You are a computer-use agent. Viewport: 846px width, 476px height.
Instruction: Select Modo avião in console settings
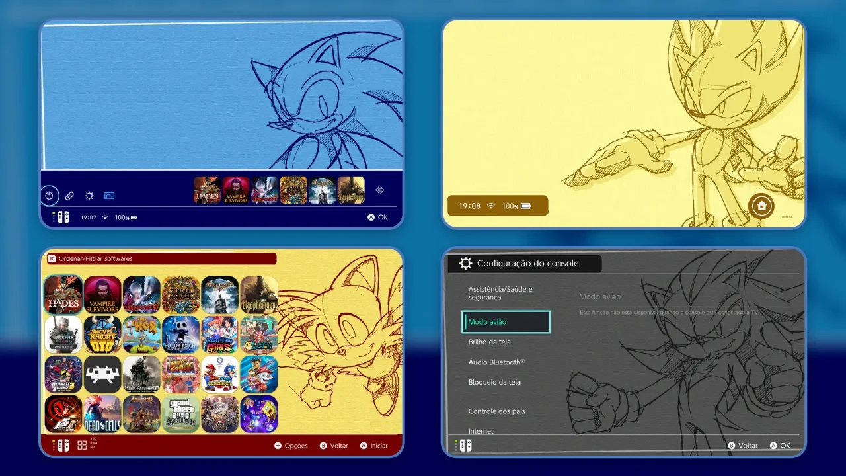[x=506, y=322]
